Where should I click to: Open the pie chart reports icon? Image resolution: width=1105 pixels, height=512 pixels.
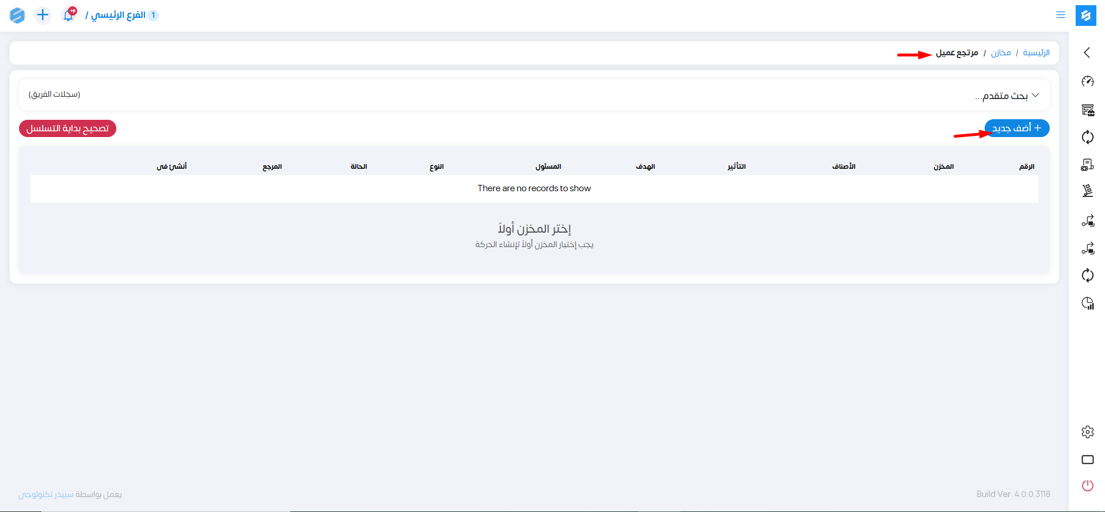click(1087, 304)
